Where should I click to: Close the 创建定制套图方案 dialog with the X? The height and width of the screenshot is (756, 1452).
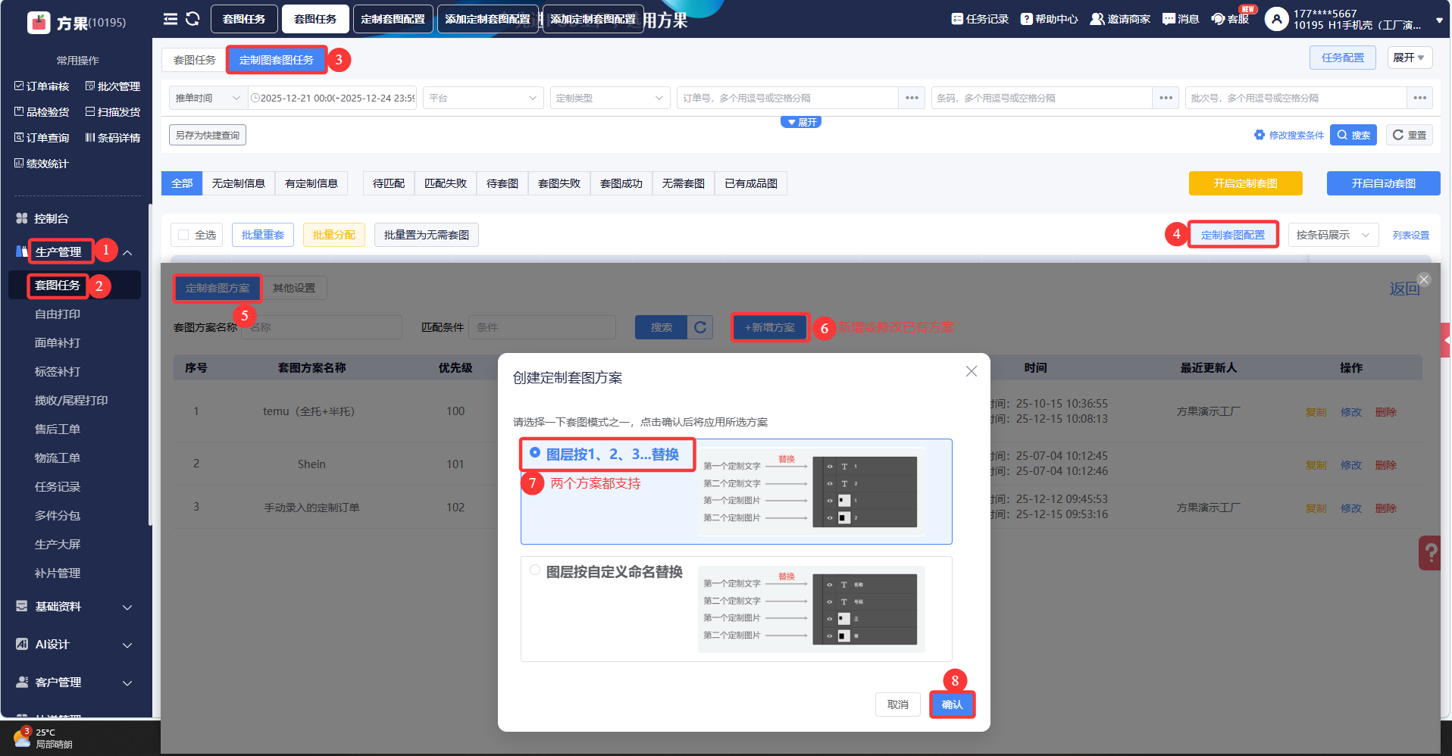tap(972, 371)
